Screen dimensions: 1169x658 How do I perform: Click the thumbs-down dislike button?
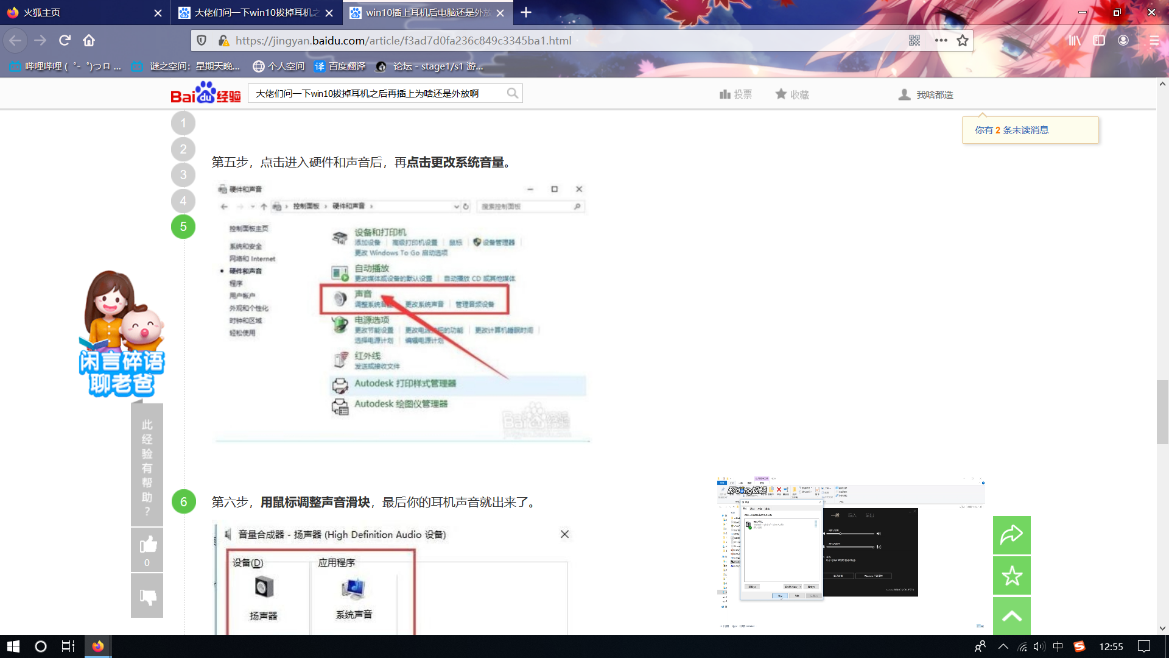coord(147,596)
